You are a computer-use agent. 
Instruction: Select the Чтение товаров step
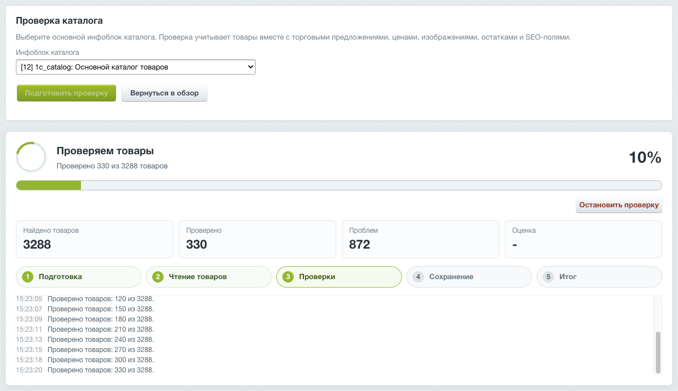(209, 277)
